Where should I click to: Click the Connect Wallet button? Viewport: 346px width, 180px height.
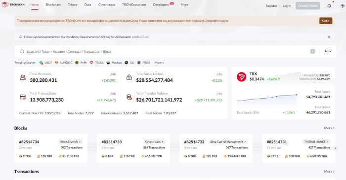308,6
